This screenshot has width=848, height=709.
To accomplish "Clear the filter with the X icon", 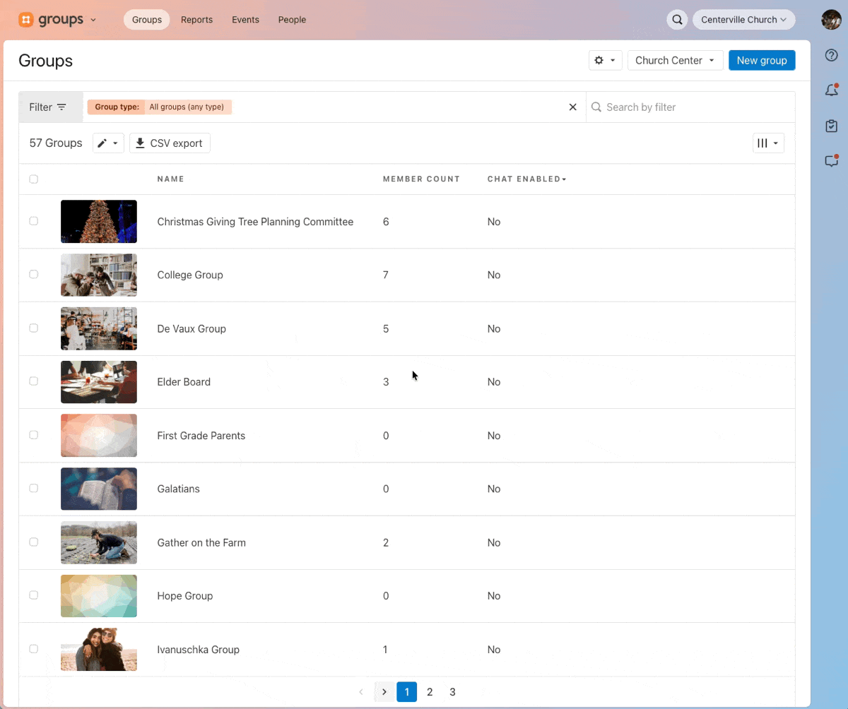I will point(573,107).
